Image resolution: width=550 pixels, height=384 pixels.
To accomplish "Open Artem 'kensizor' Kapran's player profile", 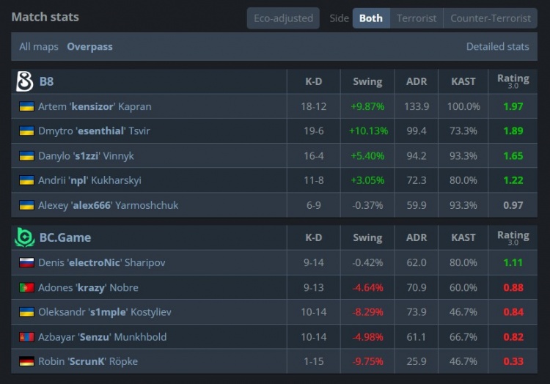I will (x=95, y=106).
